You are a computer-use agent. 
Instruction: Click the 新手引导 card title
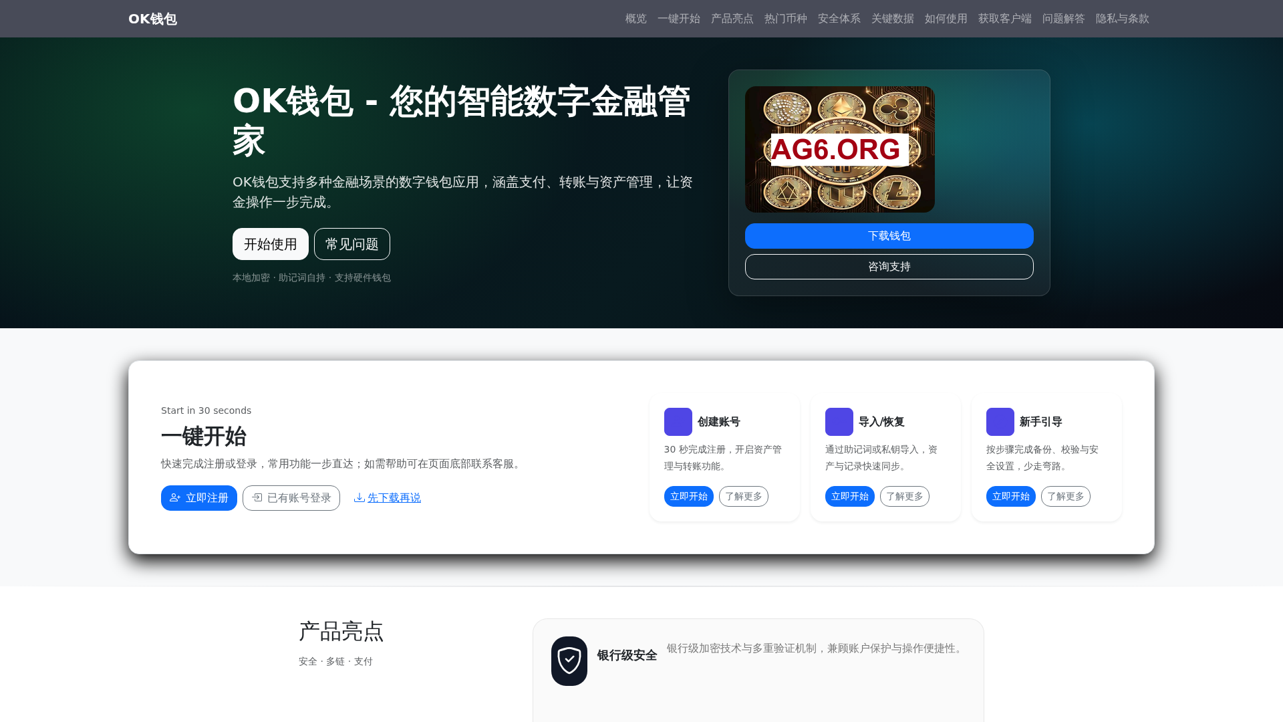coord(1041,422)
